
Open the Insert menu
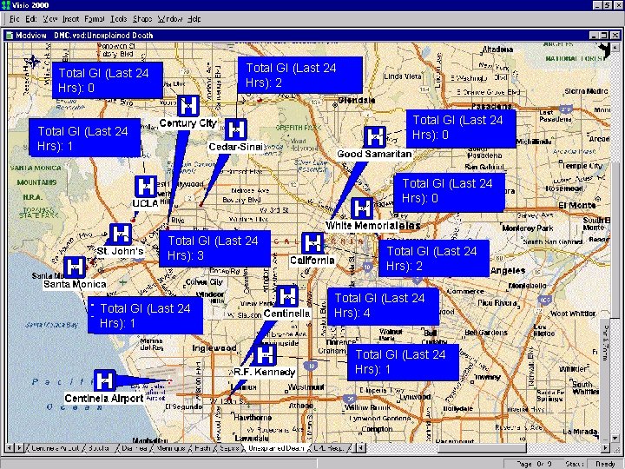(x=71, y=19)
